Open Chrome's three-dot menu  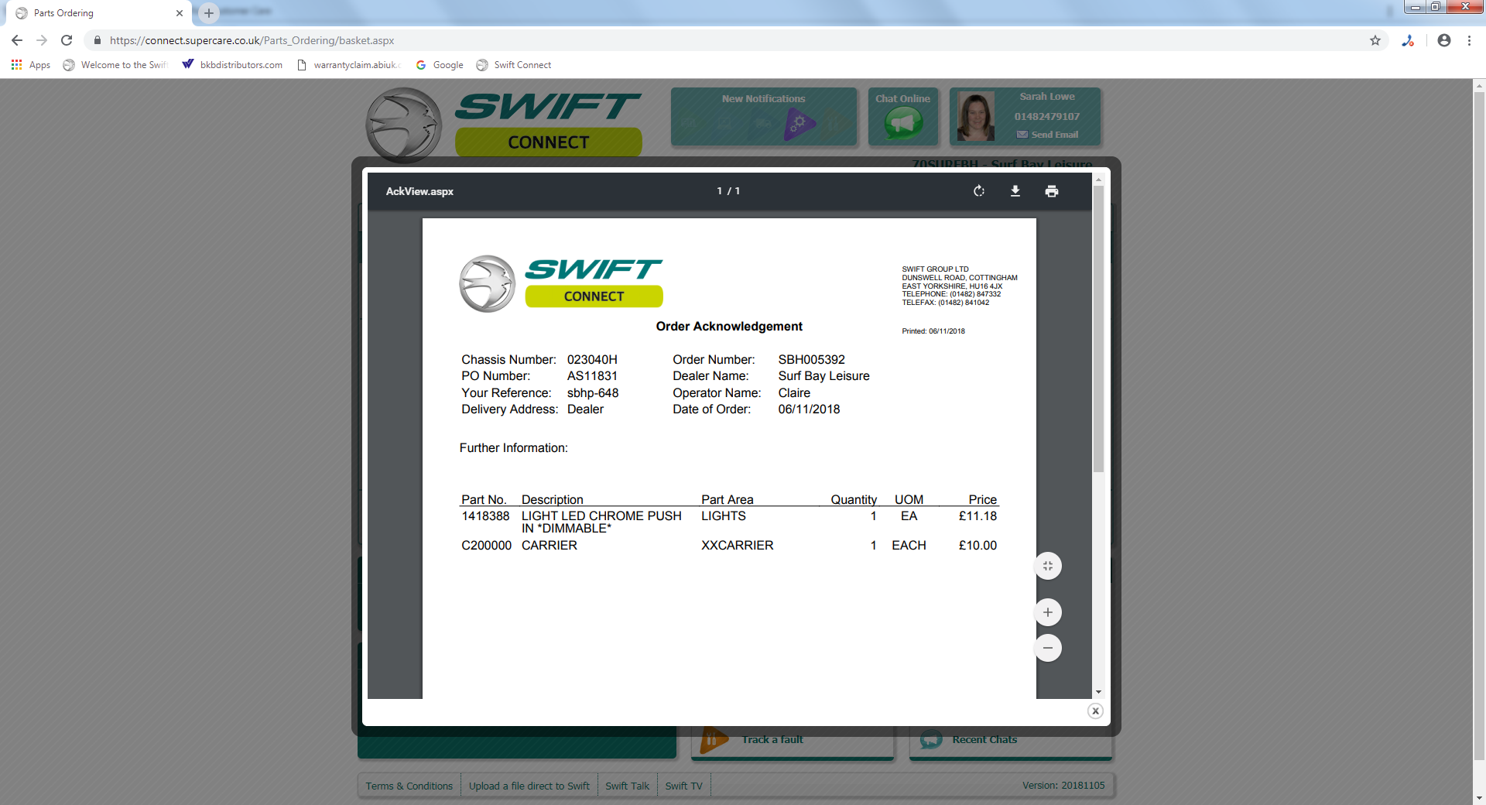1469,40
